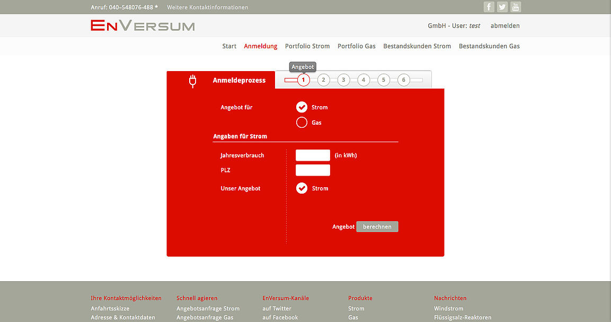Jump to step 4 of Anmeldeprozess

pos(364,80)
